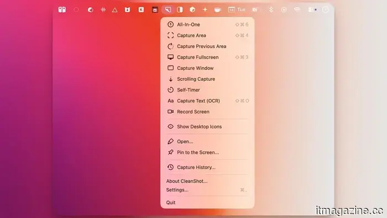
Task: Click the coffee cup menu bar icon
Action: tap(217, 10)
